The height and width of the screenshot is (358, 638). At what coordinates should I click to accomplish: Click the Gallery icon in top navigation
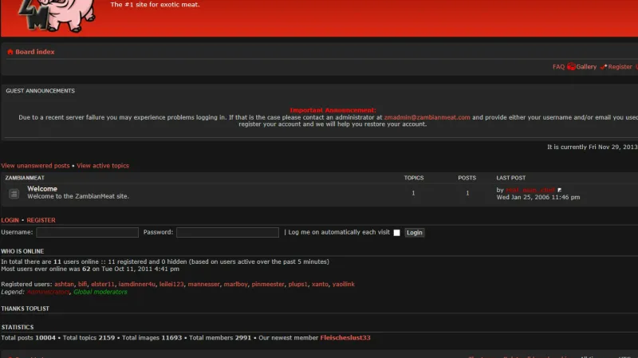(x=571, y=67)
